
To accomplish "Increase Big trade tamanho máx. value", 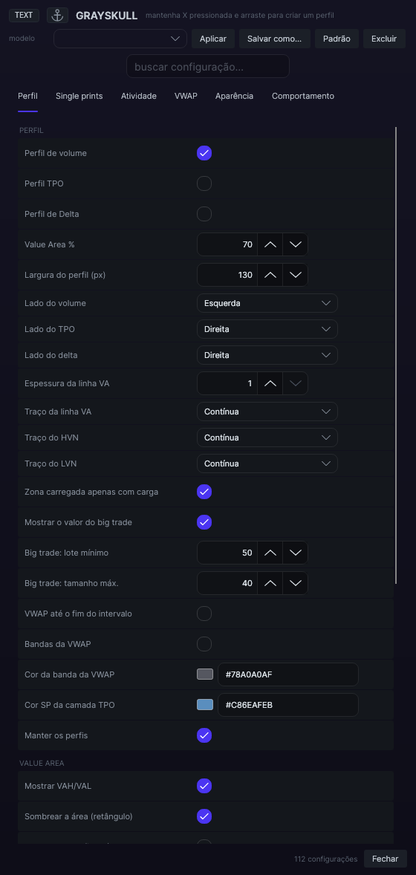I will [x=270, y=583].
